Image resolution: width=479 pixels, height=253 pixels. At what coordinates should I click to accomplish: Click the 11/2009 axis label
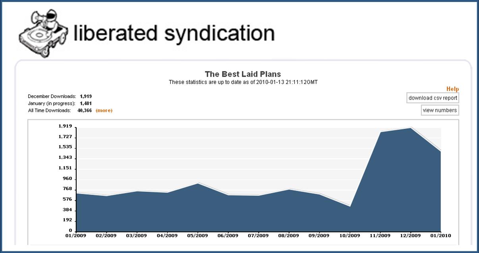click(x=380, y=236)
